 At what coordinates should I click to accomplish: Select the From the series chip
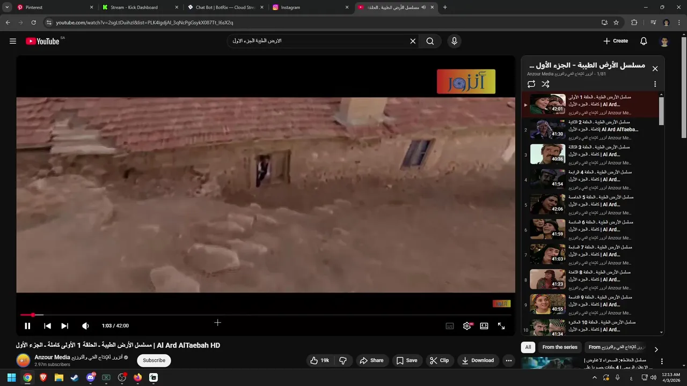click(560, 347)
